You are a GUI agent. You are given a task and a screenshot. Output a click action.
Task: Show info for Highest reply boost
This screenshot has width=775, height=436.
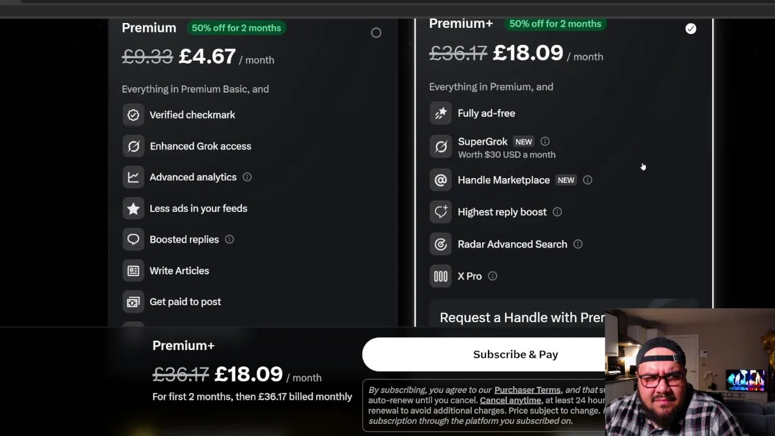point(557,212)
